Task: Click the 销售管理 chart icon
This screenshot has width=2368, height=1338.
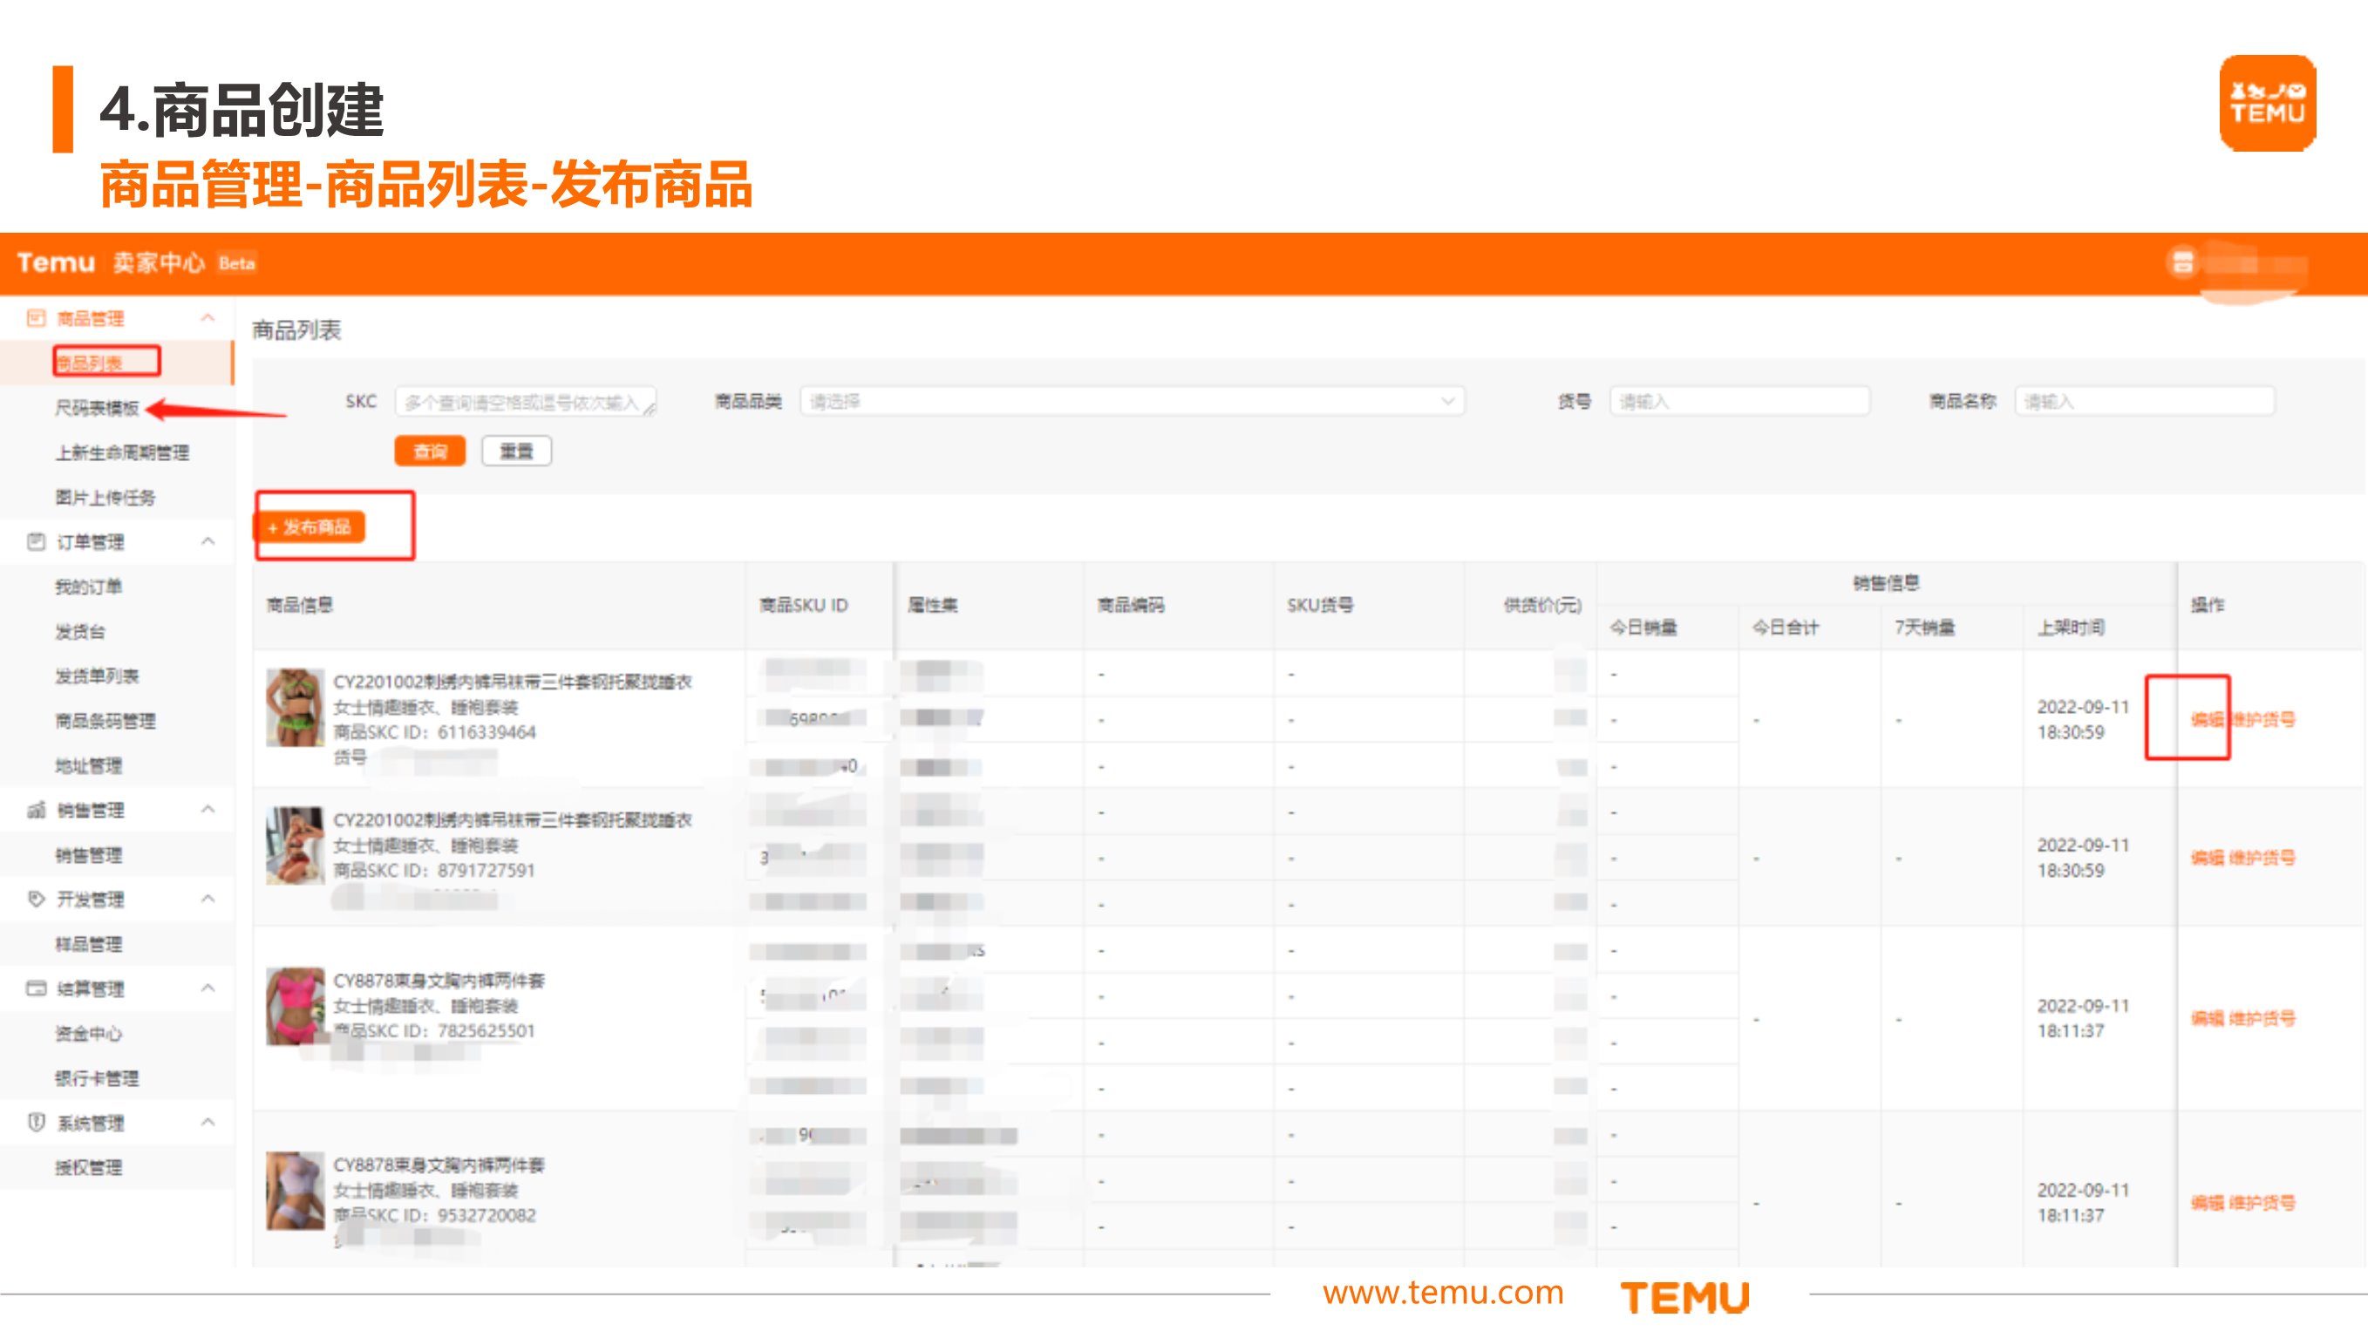Action: pos(36,810)
